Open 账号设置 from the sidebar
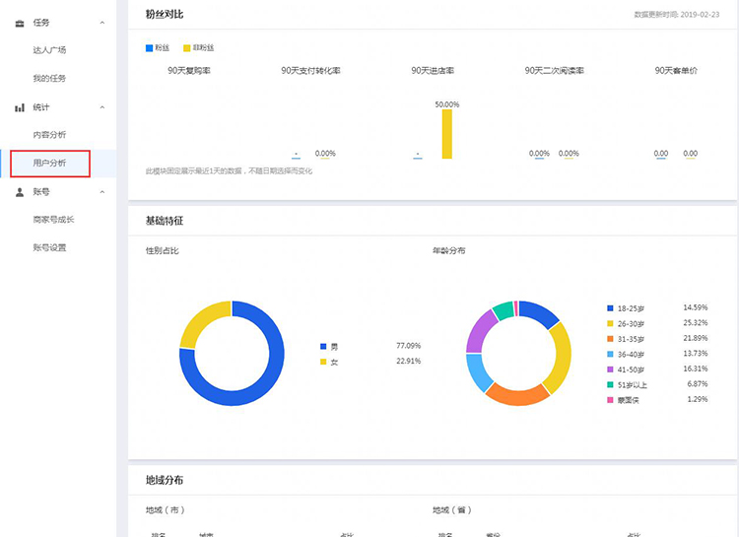 pyautogui.click(x=49, y=248)
